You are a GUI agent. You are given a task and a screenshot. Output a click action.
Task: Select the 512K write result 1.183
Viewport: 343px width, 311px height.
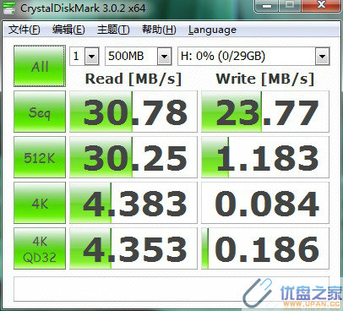(265, 157)
